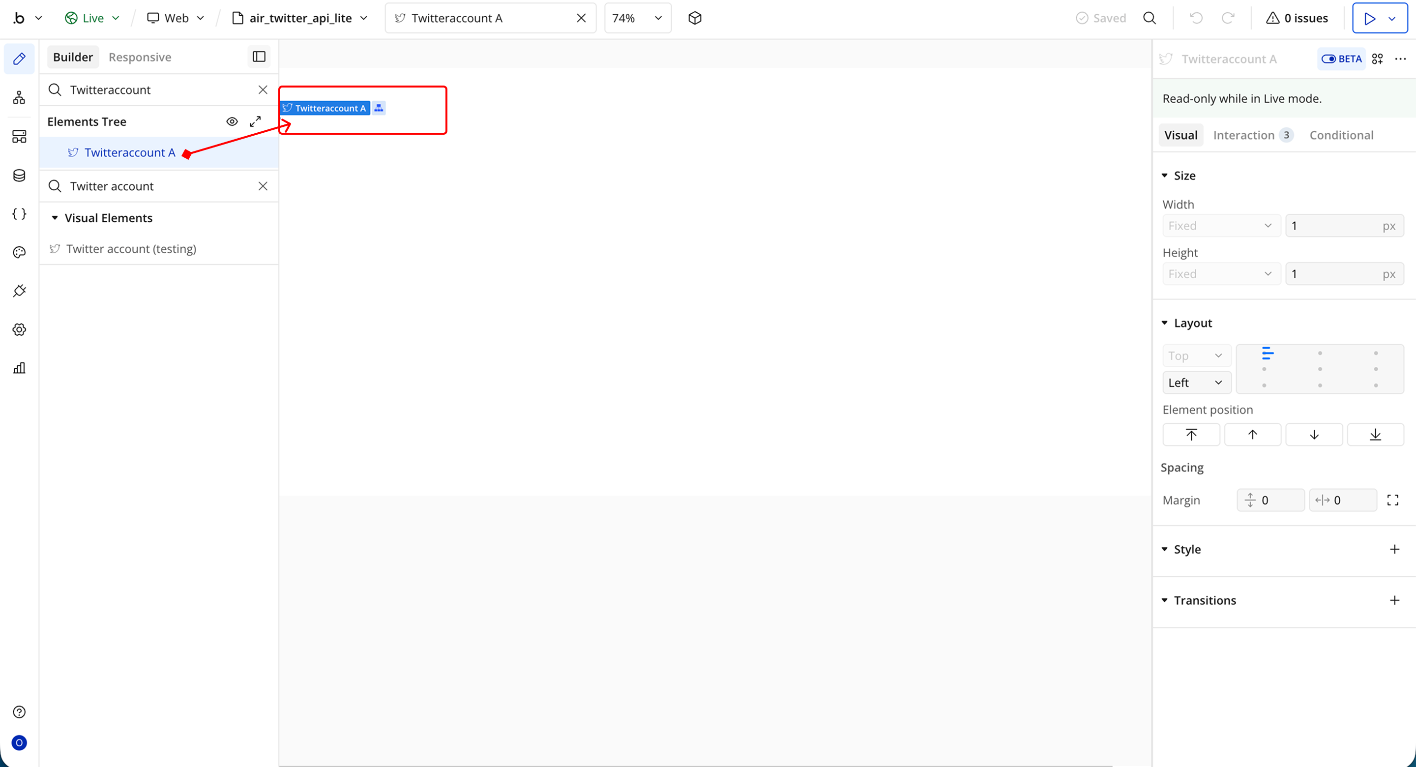Select top-left alignment in layout grid
This screenshot has height=767, width=1416.
click(x=1264, y=354)
